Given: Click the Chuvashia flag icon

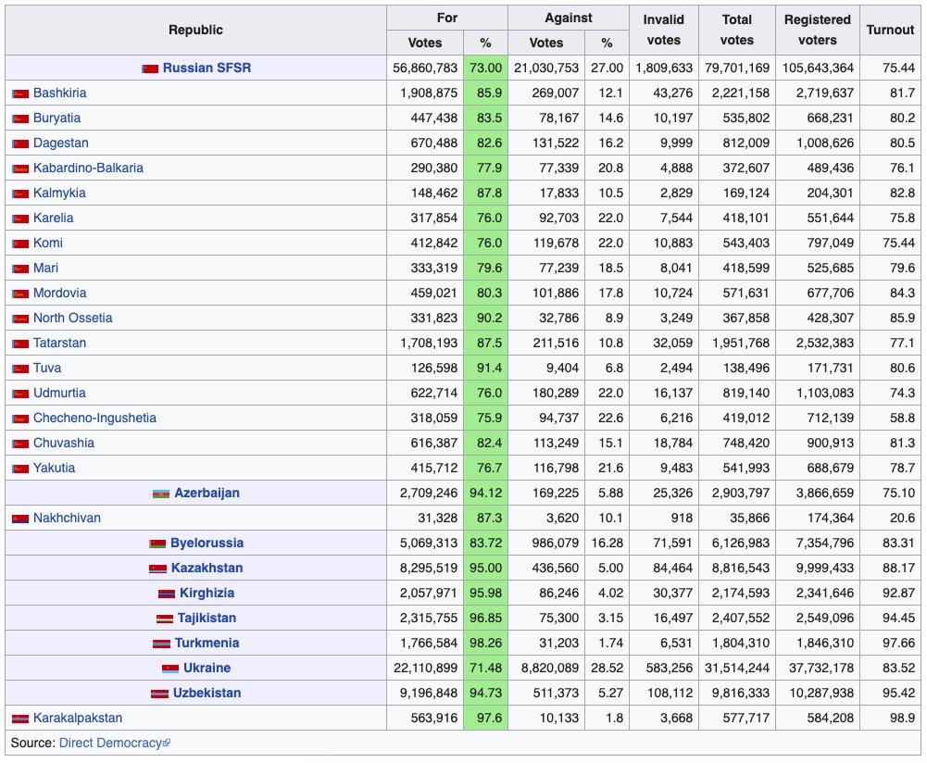Looking at the screenshot, I should pyautogui.click(x=20, y=444).
